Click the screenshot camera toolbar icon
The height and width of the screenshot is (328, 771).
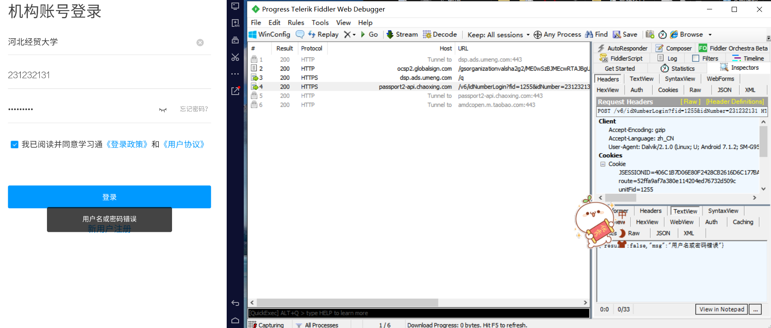(x=650, y=35)
